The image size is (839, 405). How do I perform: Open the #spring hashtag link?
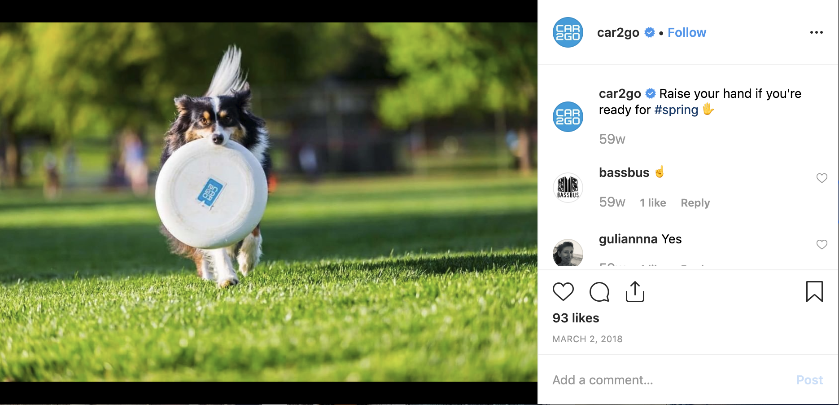tap(676, 110)
